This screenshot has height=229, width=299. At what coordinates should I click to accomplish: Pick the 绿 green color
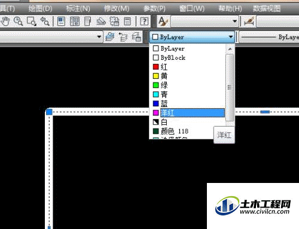click(x=187, y=85)
